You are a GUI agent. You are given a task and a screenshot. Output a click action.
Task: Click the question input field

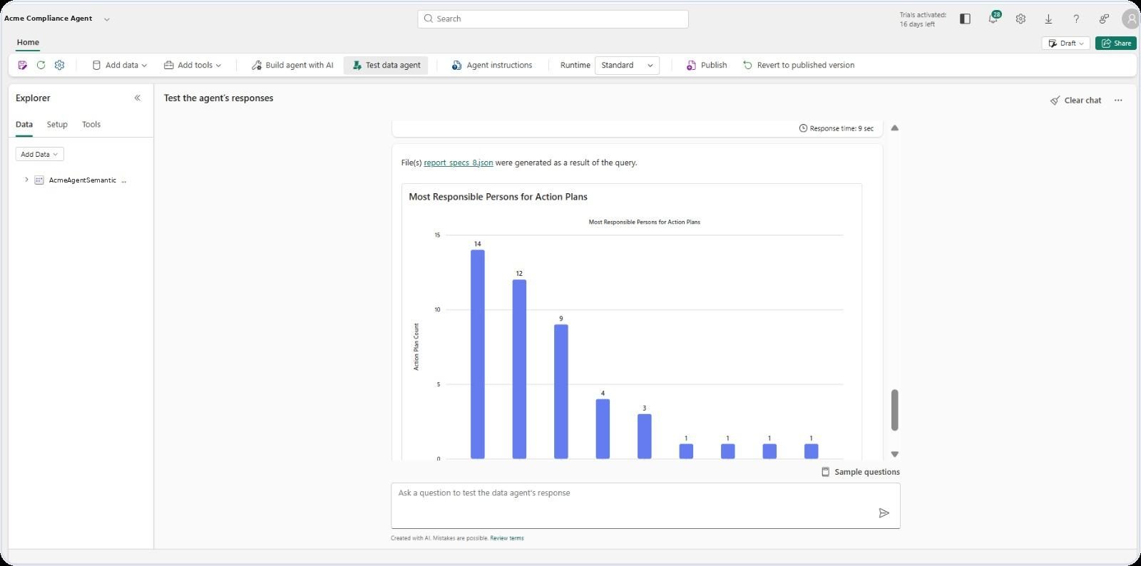click(x=645, y=505)
